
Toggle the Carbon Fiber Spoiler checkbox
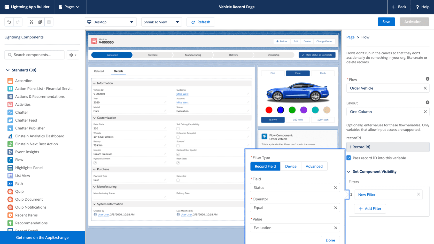(178, 154)
